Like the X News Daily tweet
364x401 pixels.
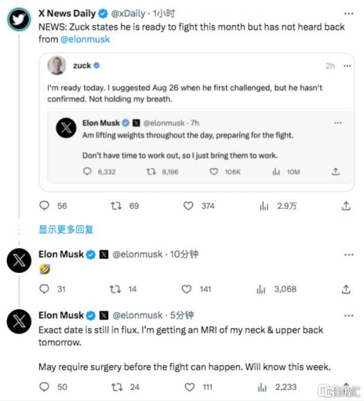[x=189, y=206]
